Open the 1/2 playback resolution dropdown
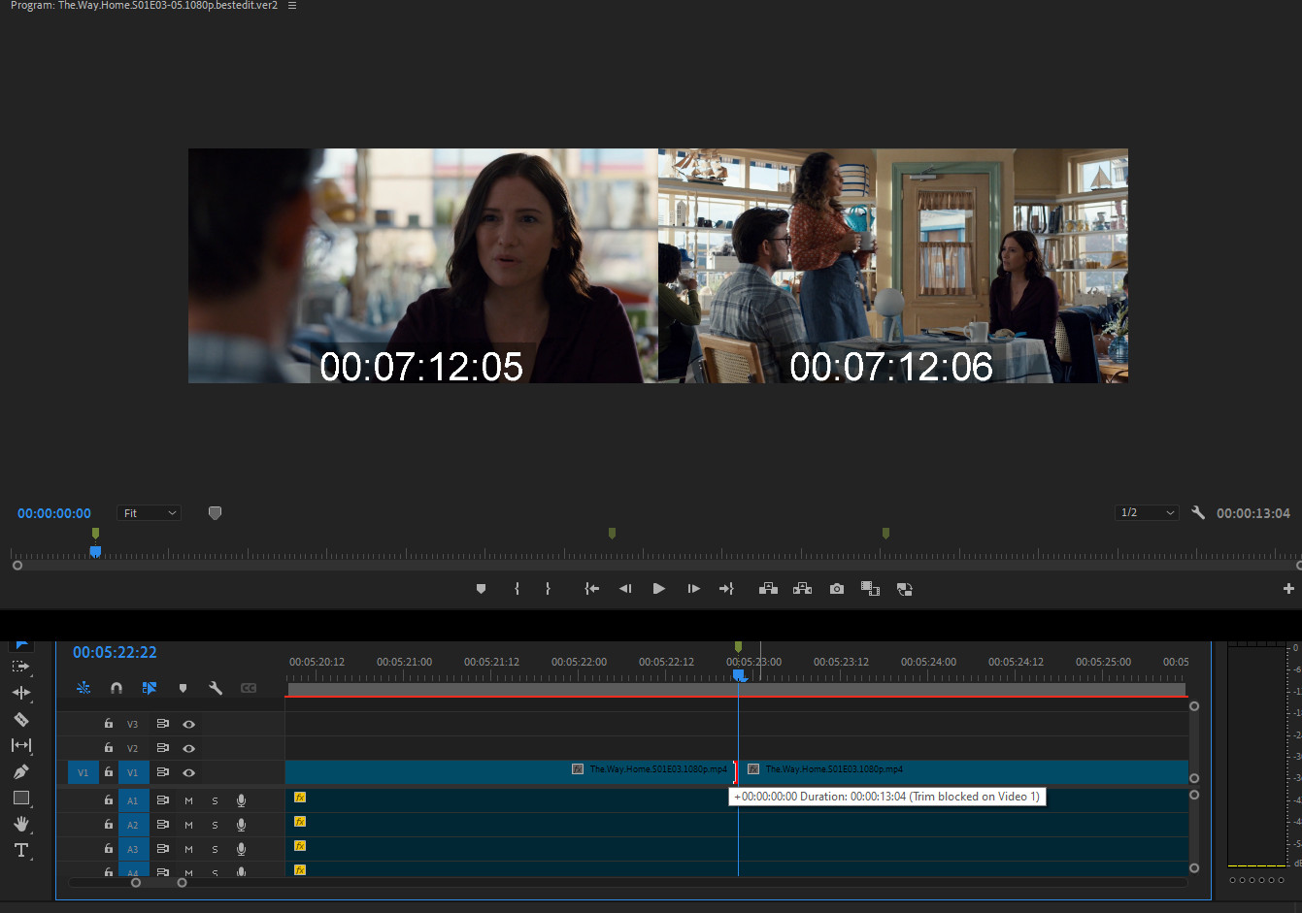The image size is (1302, 913). coord(1147,512)
